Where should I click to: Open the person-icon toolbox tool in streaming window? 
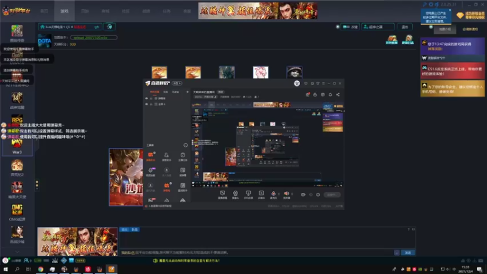tap(166, 156)
